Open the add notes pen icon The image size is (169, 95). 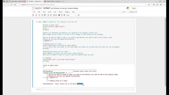pyautogui.click(x=157, y=5)
